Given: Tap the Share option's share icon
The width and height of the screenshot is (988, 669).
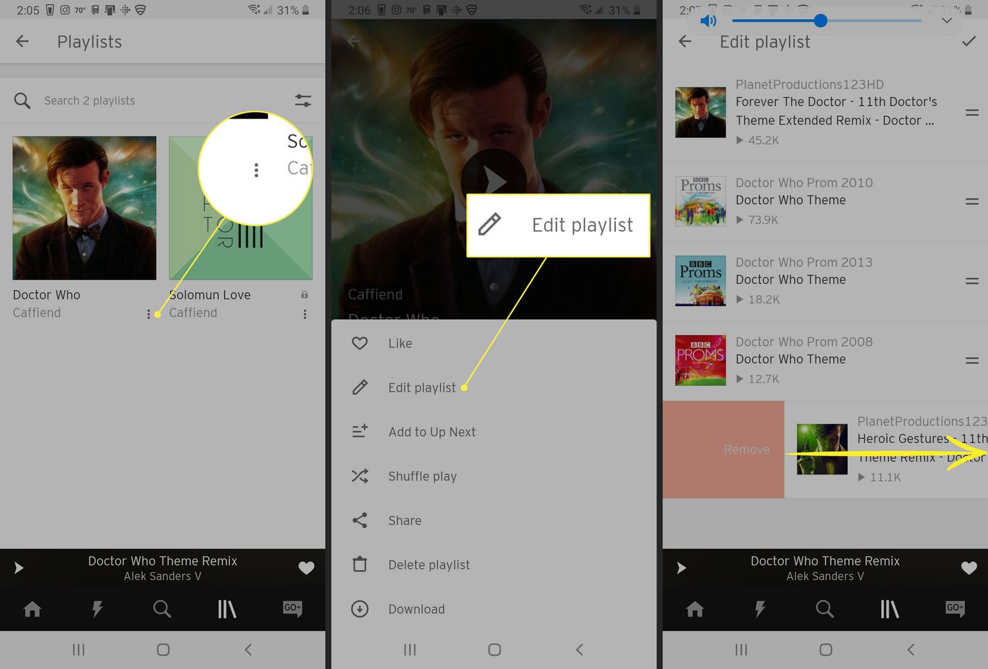Looking at the screenshot, I should (x=360, y=520).
